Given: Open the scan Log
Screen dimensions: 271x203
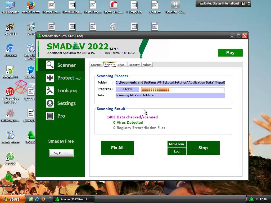Looking at the screenshot, I should pos(177,151).
